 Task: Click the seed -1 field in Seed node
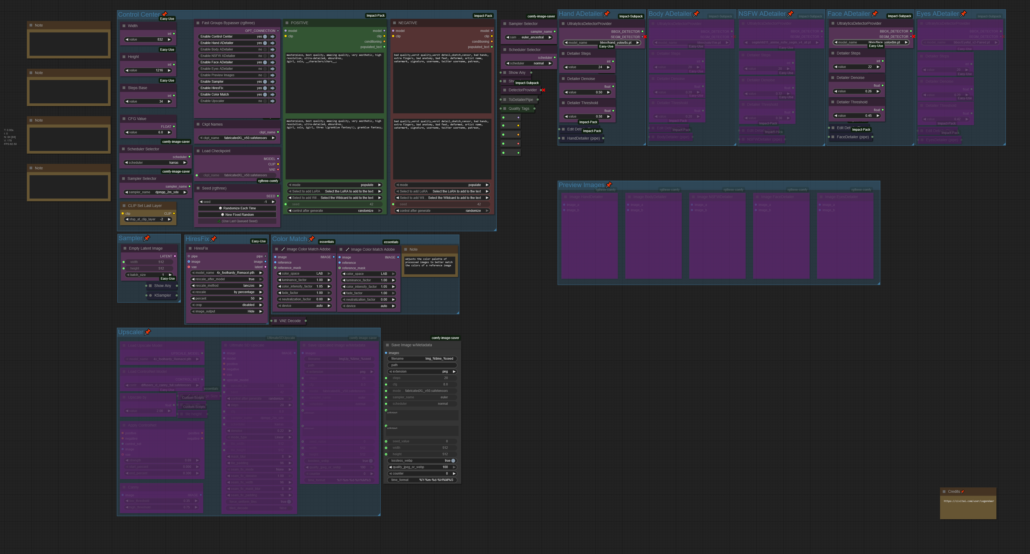tap(237, 202)
